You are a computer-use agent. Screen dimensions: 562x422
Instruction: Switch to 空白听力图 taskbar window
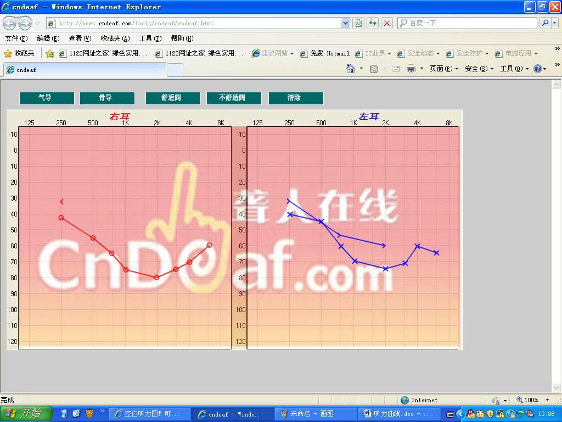click(x=150, y=414)
